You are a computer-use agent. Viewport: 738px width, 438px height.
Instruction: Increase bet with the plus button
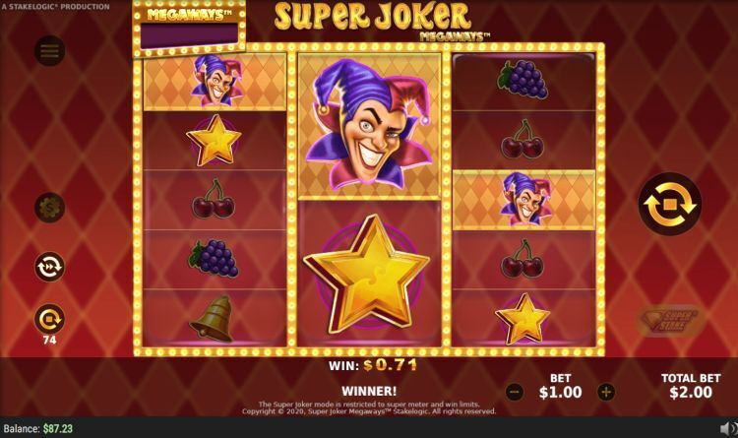[606, 392]
